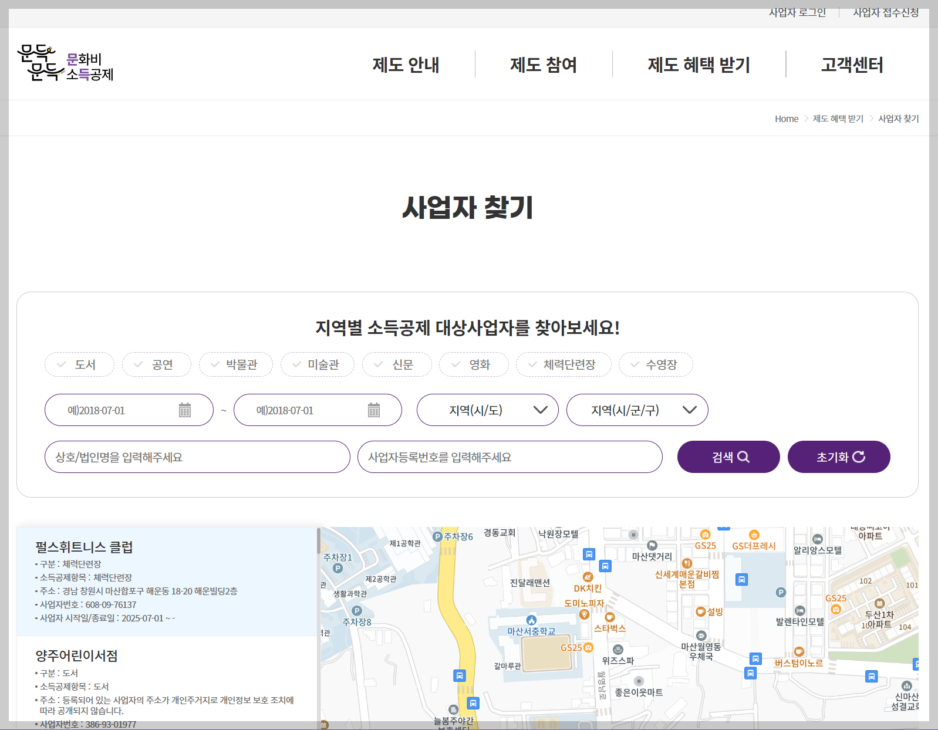
Task: Toggle the 체력단련장 category filter
Action: 564,364
